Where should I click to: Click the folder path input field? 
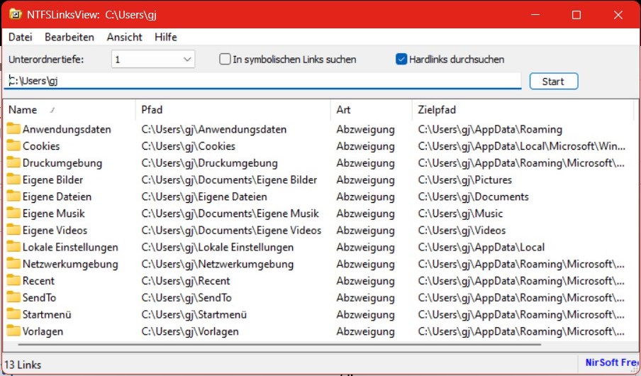(x=262, y=81)
